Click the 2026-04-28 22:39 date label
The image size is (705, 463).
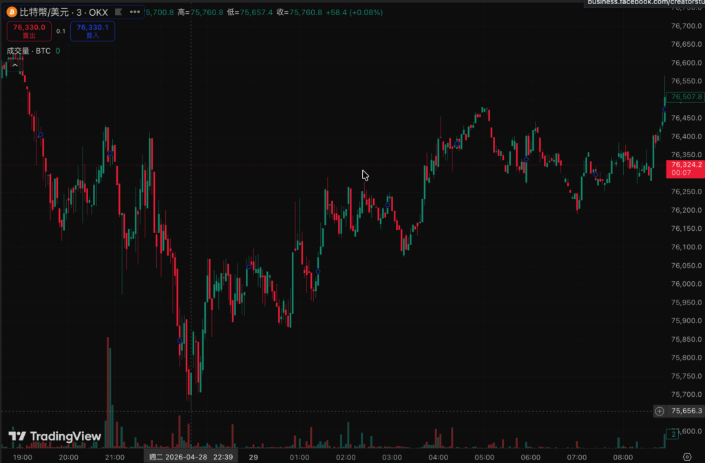pos(191,457)
